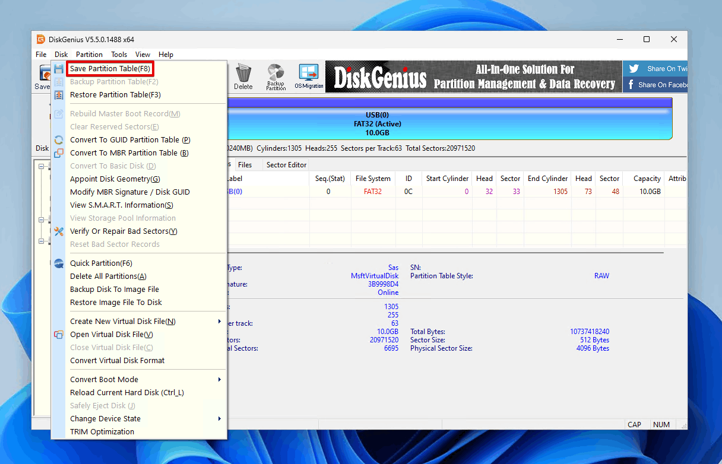
Task: Click the MsftVirtualDisk model value
Action: pos(375,276)
